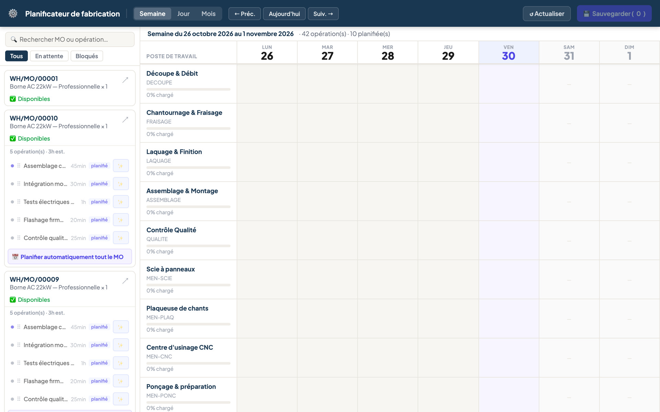The image size is (660, 412).
Task: Switch to the Mois view tab
Action: (x=208, y=14)
